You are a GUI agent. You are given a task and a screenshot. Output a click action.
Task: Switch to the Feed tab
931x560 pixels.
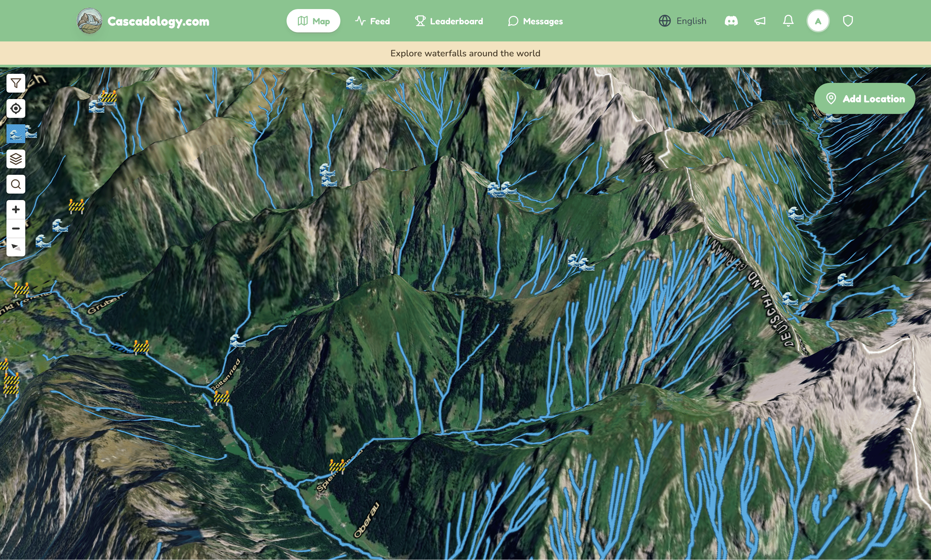372,21
